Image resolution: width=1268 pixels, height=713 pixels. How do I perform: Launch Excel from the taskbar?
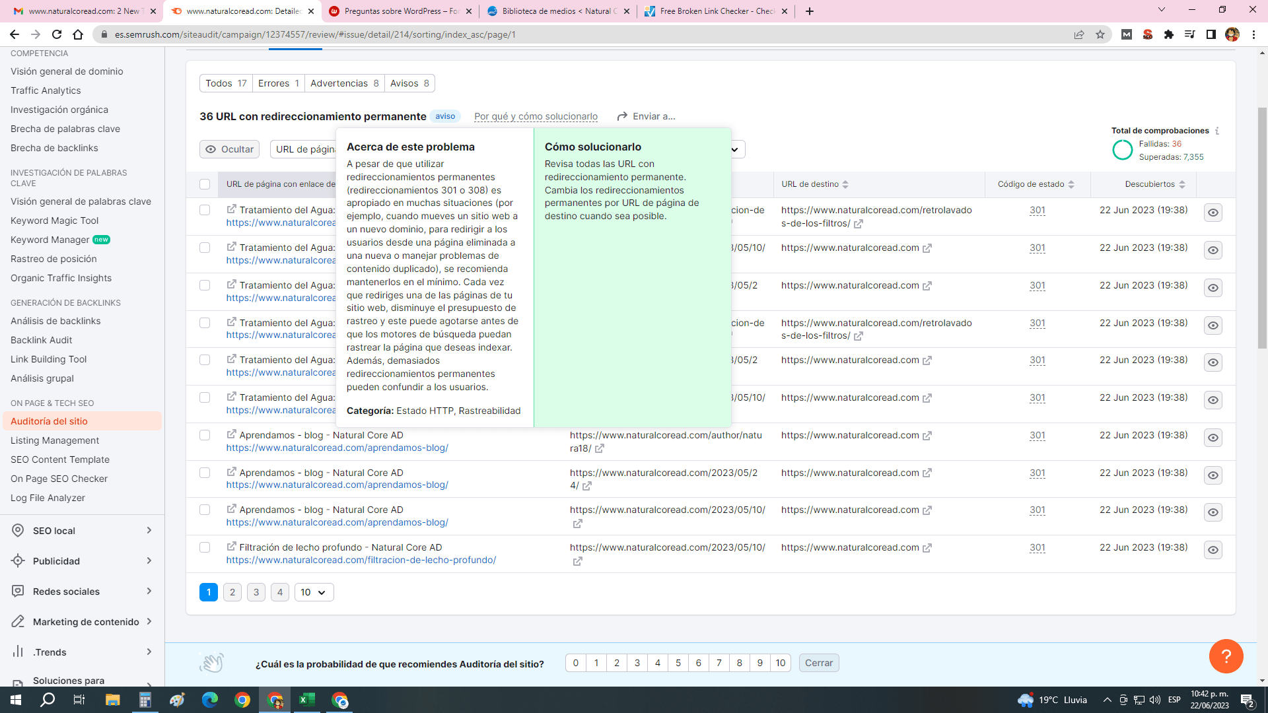pos(307,700)
